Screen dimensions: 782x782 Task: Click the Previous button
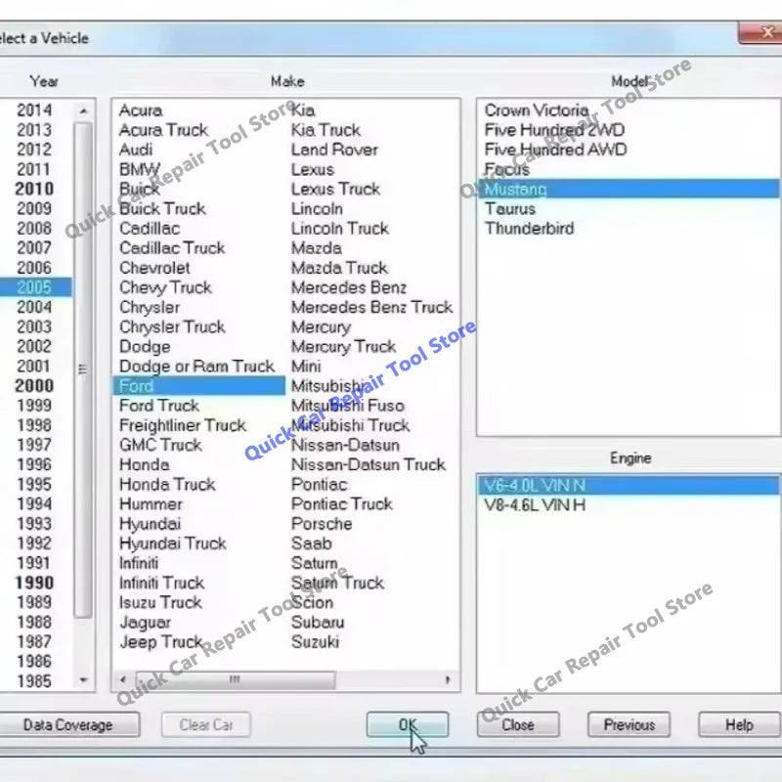[629, 724]
